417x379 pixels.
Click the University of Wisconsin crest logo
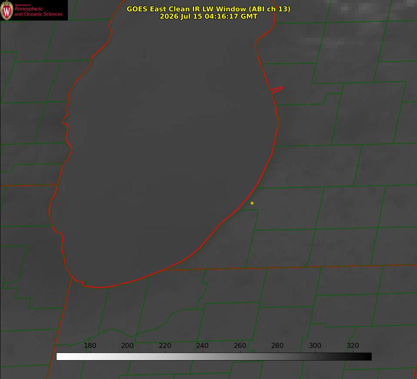[7, 10]
